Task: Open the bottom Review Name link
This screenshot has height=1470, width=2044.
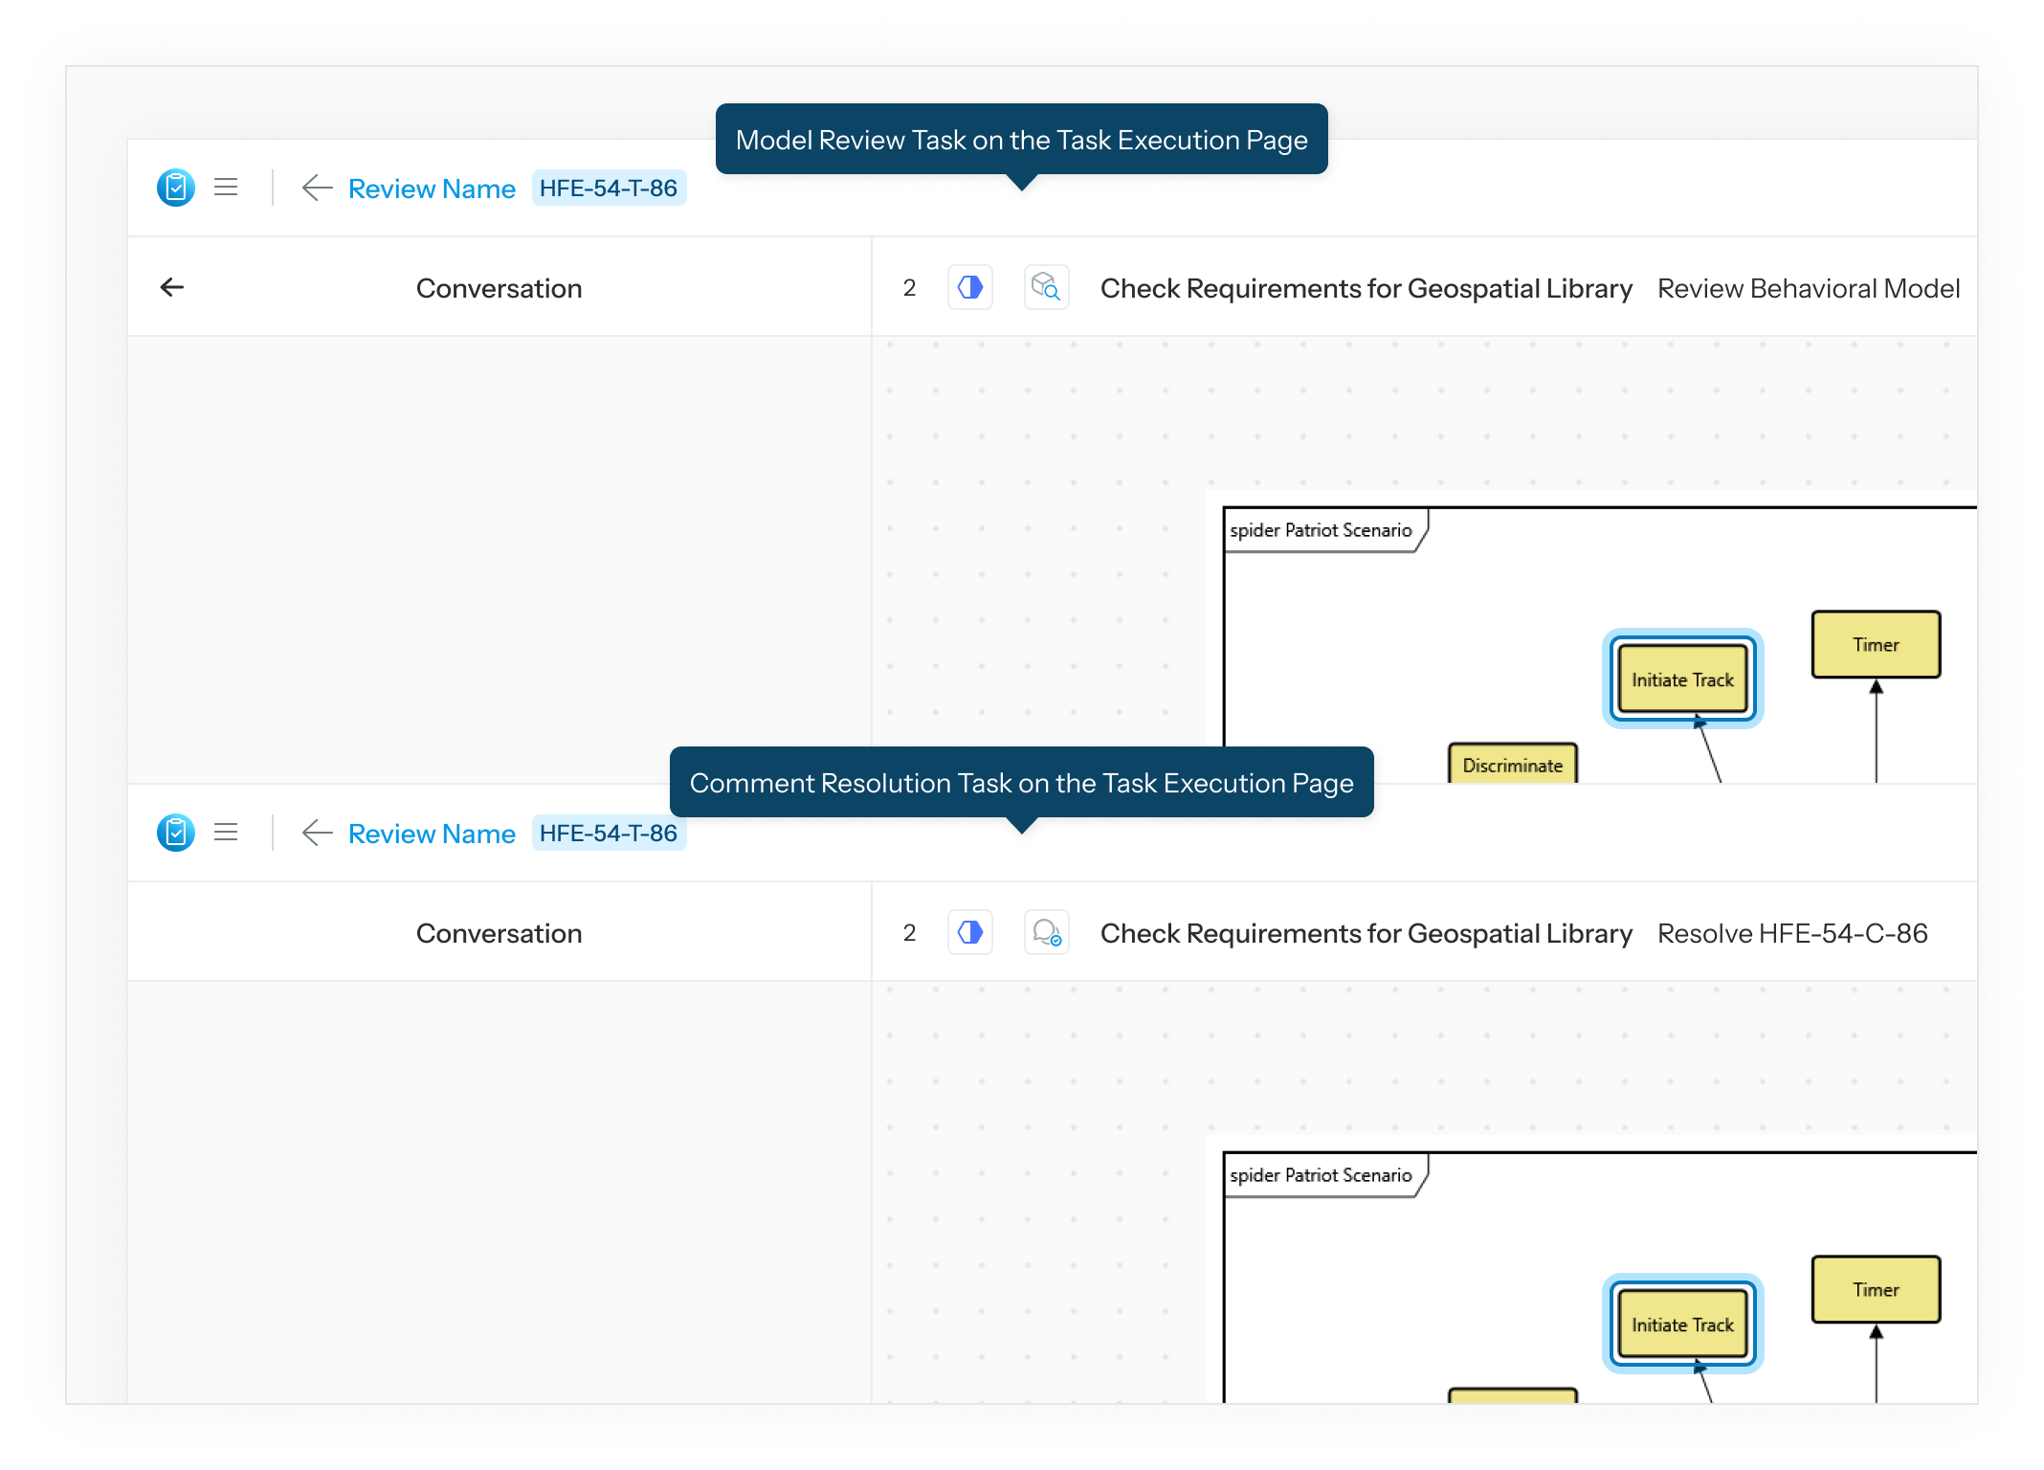Action: pyautogui.click(x=432, y=834)
